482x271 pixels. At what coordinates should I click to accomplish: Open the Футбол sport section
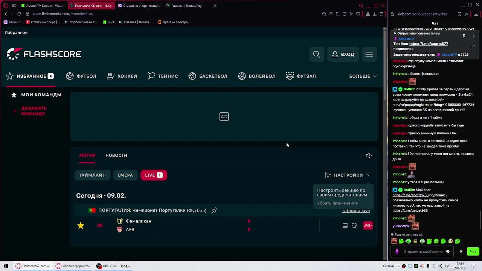coord(81,76)
